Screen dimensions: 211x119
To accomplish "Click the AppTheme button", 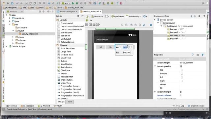I will (x=118, y=16).
